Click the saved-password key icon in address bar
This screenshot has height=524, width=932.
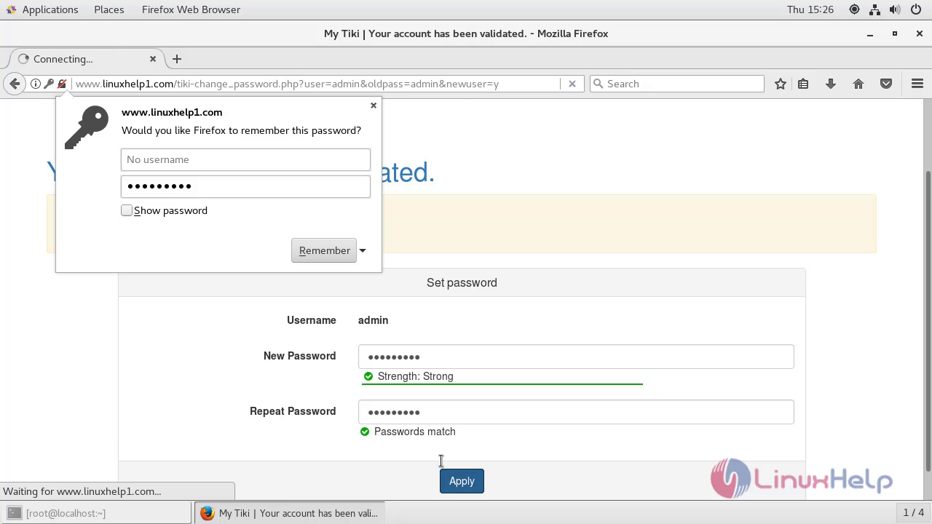49,84
